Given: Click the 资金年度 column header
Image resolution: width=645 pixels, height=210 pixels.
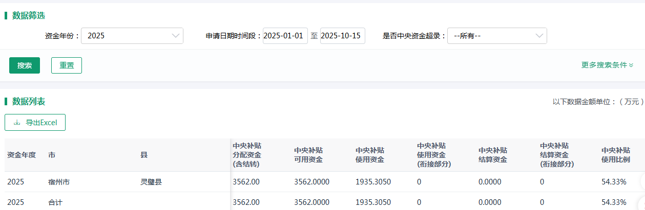Looking at the screenshot, I should [22, 155].
